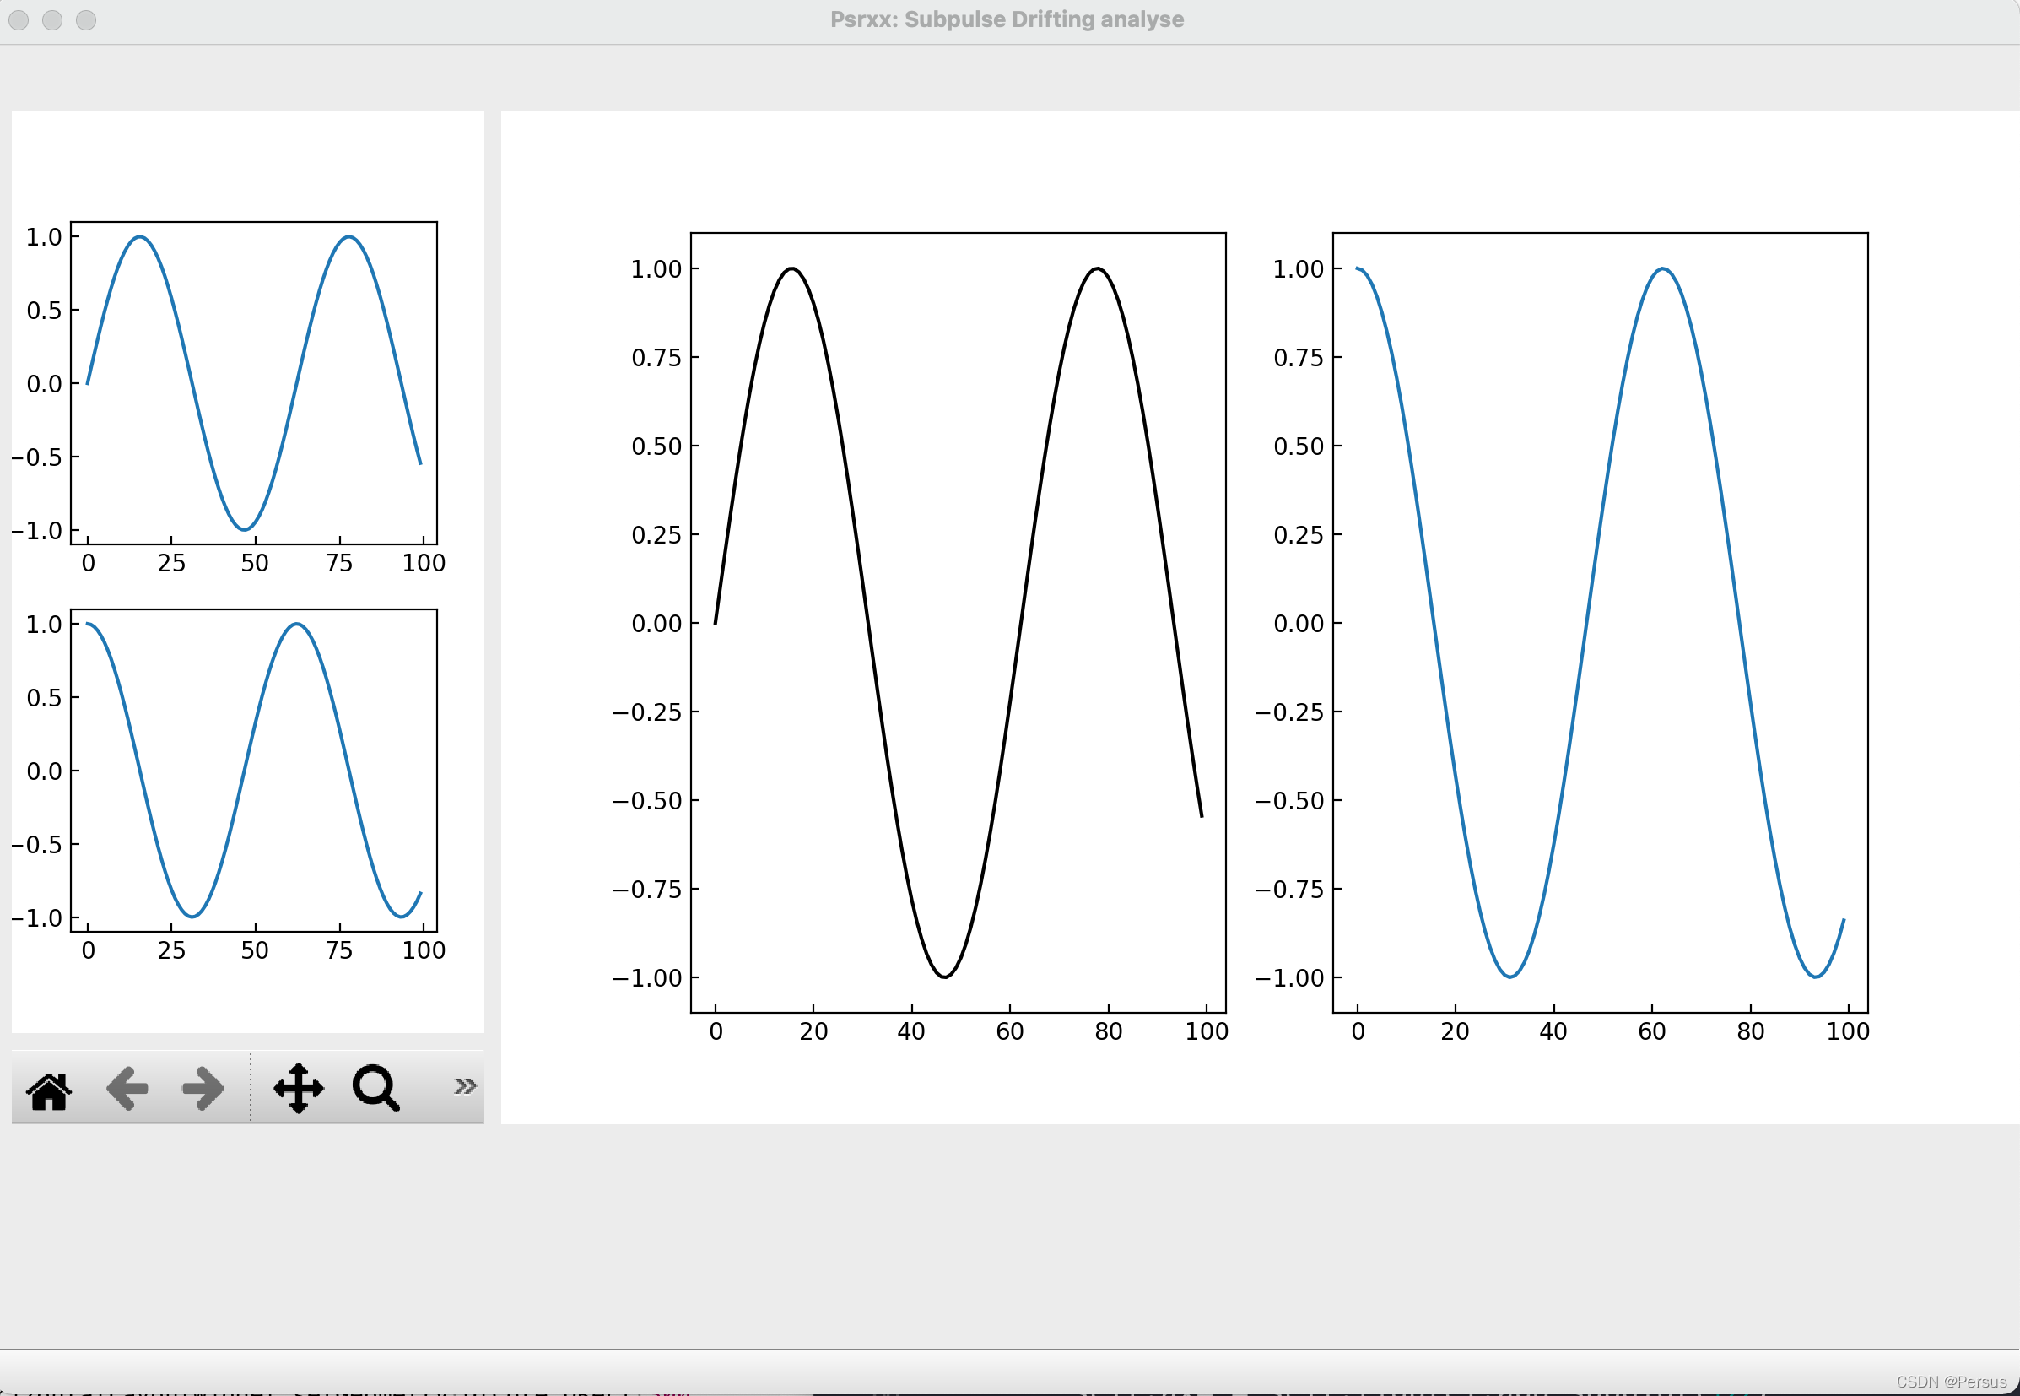The image size is (2020, 1396).
Task: Click the Forward arrow to next view
Action: (x=203, y=1089)
